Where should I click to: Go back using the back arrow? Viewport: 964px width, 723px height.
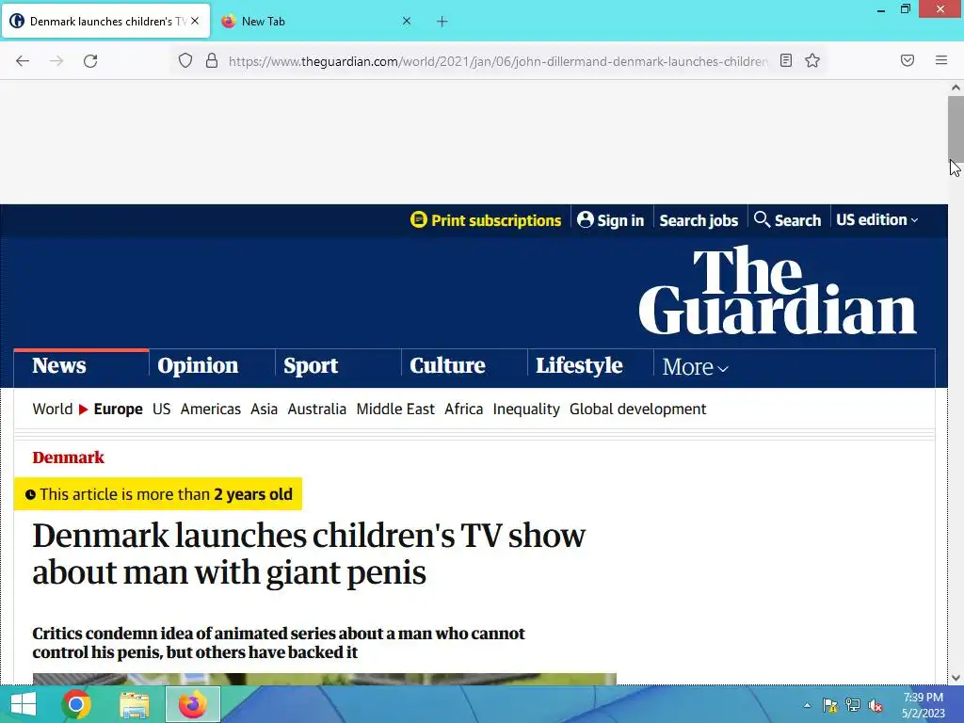[23, 61]
